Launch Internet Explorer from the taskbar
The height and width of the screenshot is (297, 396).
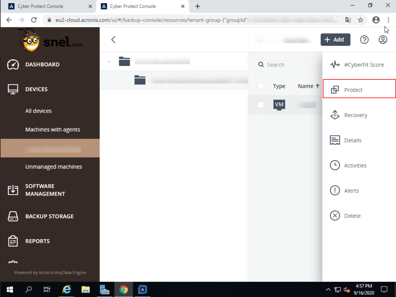(67, 289)
